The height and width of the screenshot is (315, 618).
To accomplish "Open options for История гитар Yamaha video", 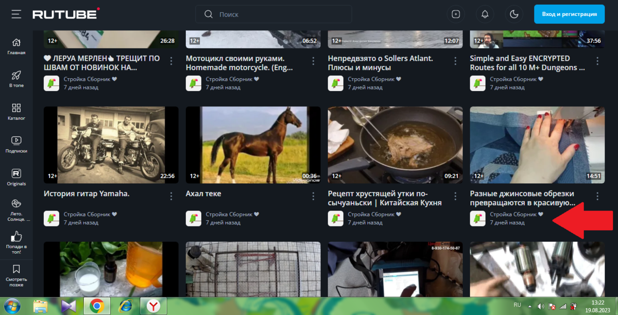I will [x=171, y=196].
